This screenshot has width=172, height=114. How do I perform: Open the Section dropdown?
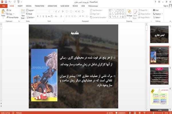point(30,17)
